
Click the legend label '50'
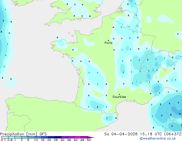(89, 140)
